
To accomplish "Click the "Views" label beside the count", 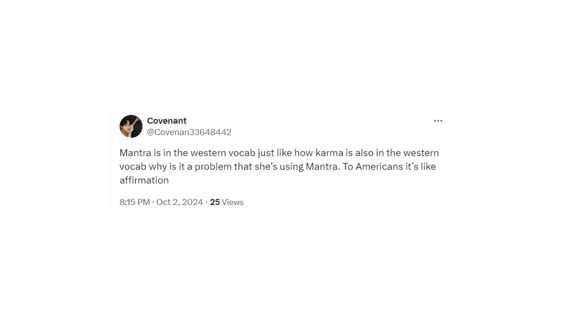I will click(x=233, y=202).
